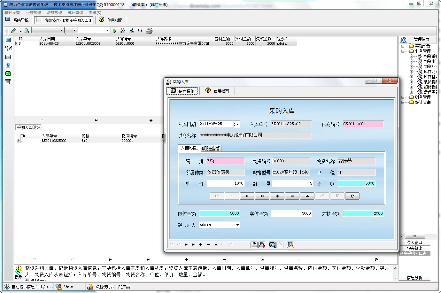Click the waveform chart icon in left sidebar
The width and height of the screenshot is (441, 293).
(8, 73)
